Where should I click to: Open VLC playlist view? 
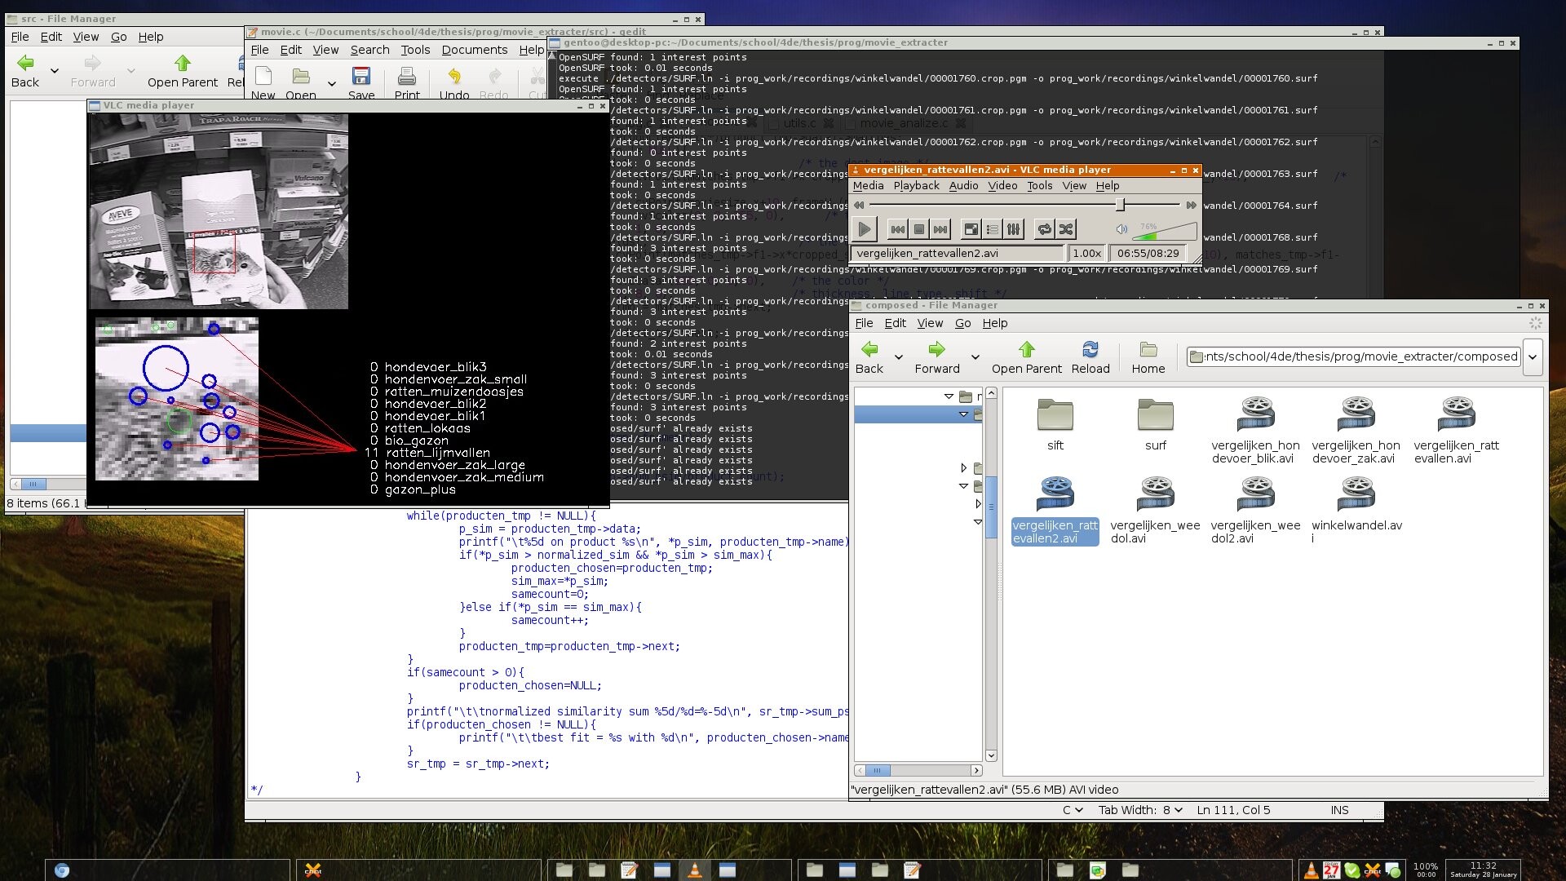[992, 229]
